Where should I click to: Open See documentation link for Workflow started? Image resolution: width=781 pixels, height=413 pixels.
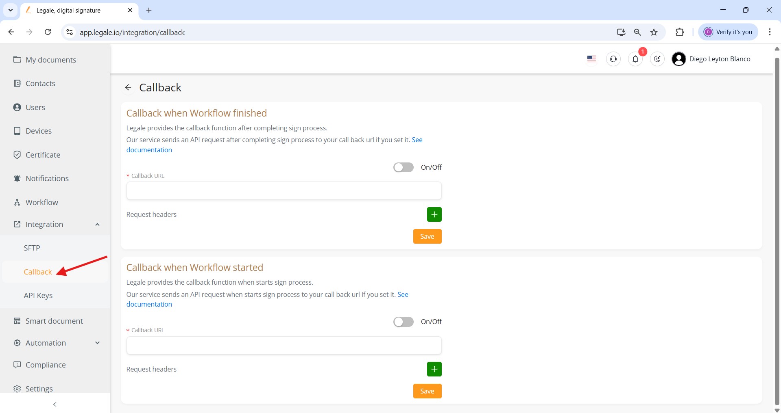[149, 304]
